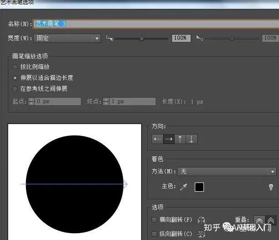Enable 横向翻转(F) checkbox
The image size is (279, 240).
(154, 219)
